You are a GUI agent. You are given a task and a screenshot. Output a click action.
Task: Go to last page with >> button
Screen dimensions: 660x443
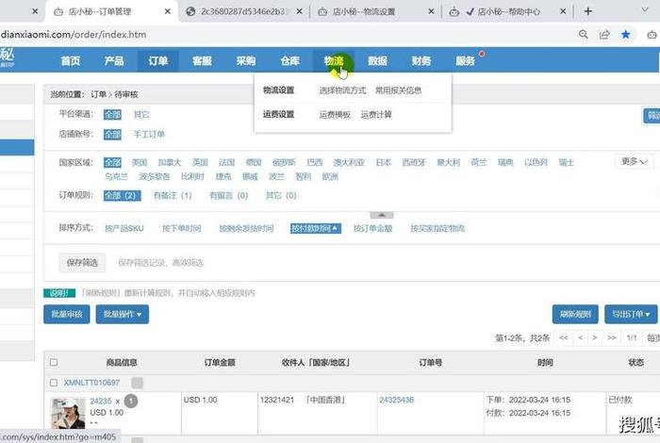[612, 337]
